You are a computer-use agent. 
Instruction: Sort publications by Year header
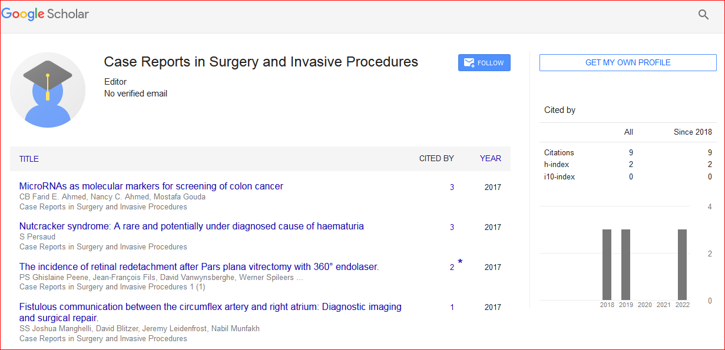pos(490,158)
